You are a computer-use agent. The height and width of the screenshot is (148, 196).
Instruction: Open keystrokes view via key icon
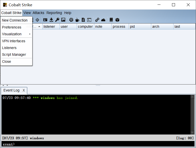[x=57, y=20]
